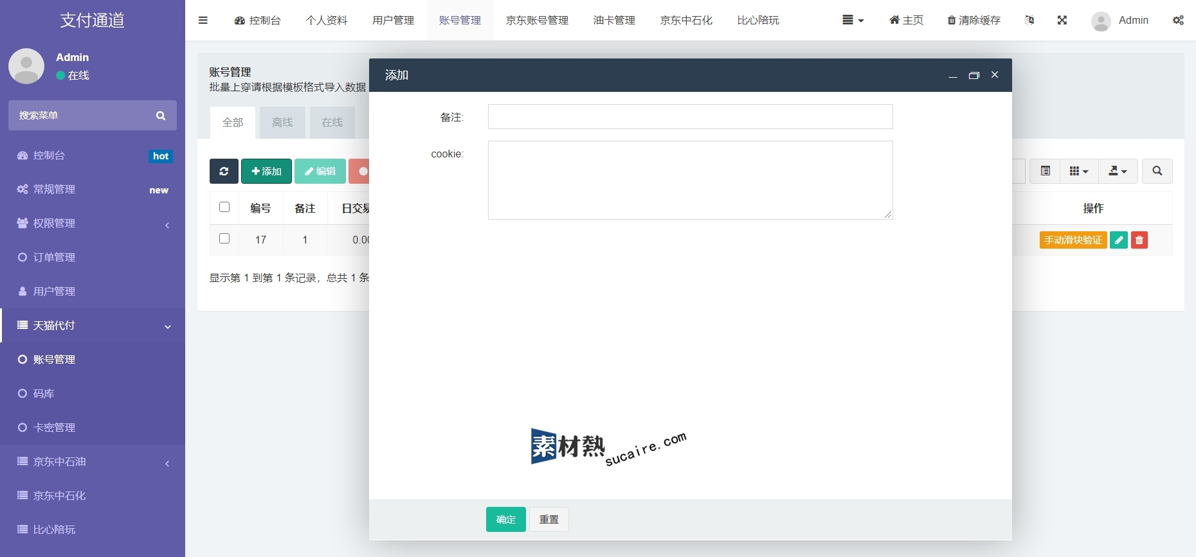
Task: Sort by 编号 column header
Action: coord(260,208)
